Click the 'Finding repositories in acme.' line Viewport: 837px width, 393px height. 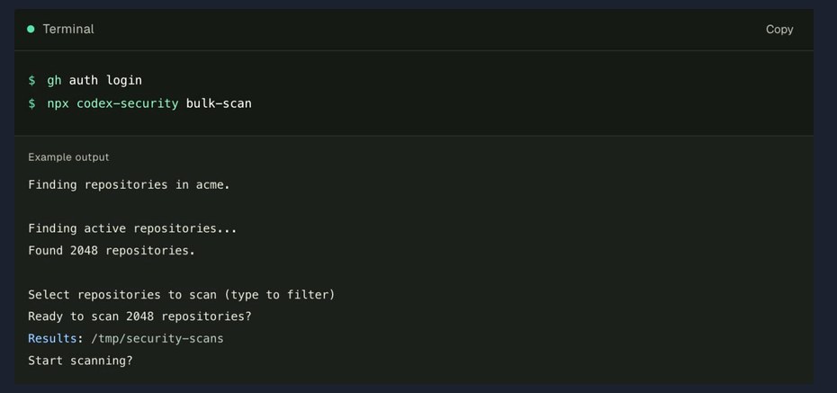click(130, 185)
